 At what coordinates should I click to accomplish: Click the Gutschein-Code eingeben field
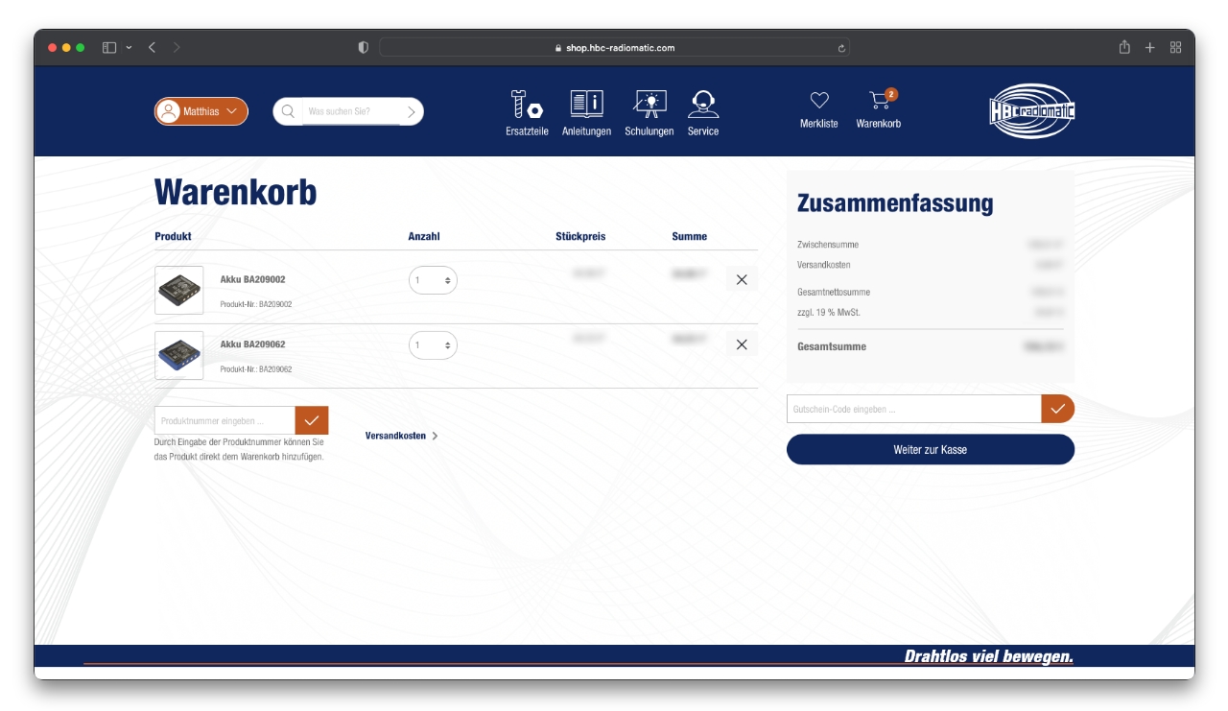pos(913,409)
